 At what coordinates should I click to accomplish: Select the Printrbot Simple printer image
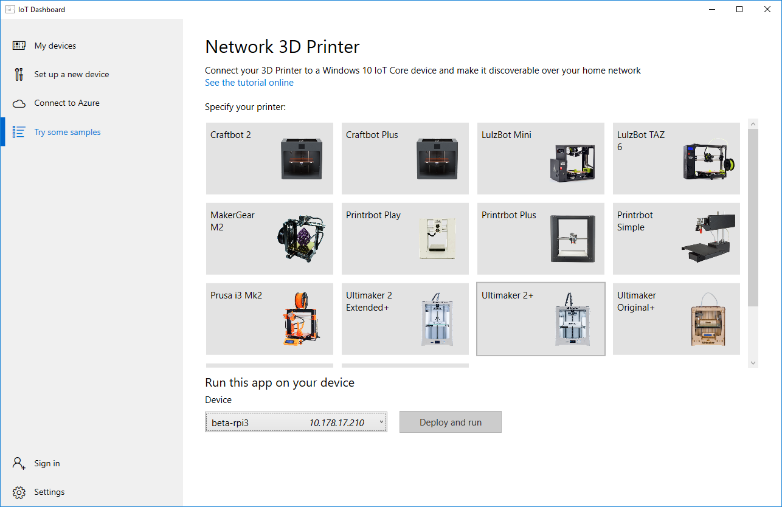click(x=709, y=238)
